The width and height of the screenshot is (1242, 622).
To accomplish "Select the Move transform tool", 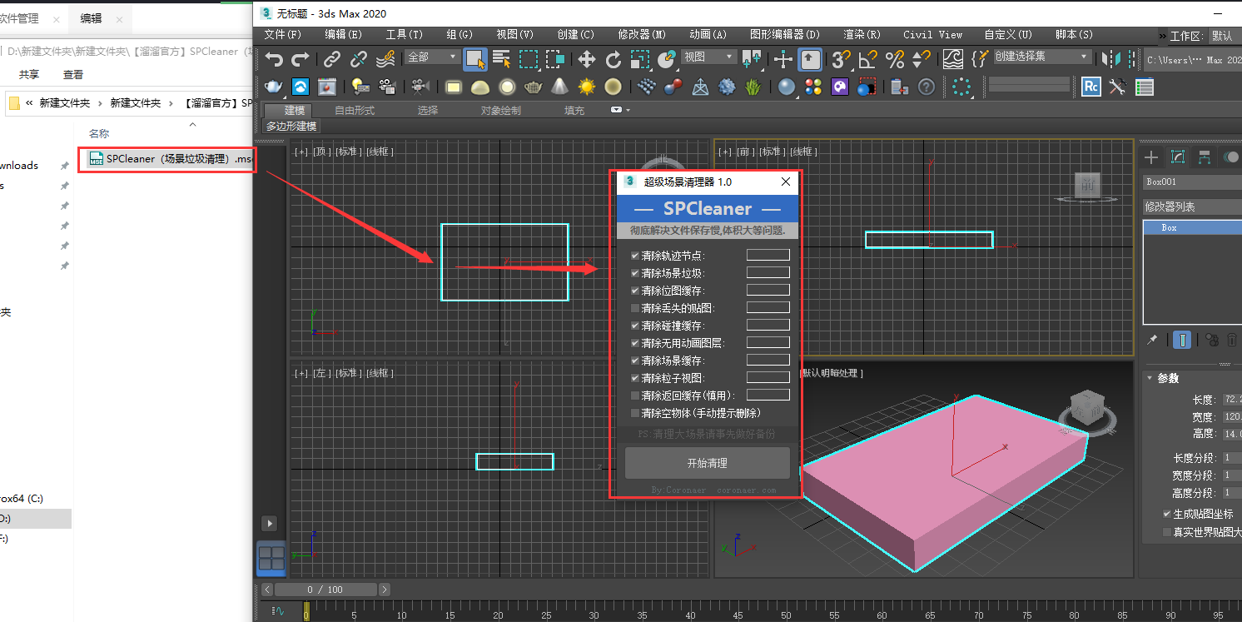I will 587,58.
